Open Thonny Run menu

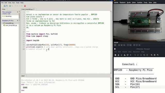[x=14, y=3]
